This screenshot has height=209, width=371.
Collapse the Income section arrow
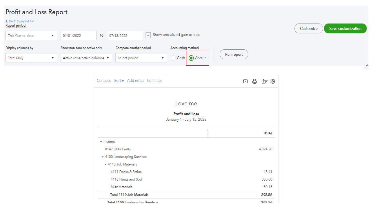tap(101, 142)
